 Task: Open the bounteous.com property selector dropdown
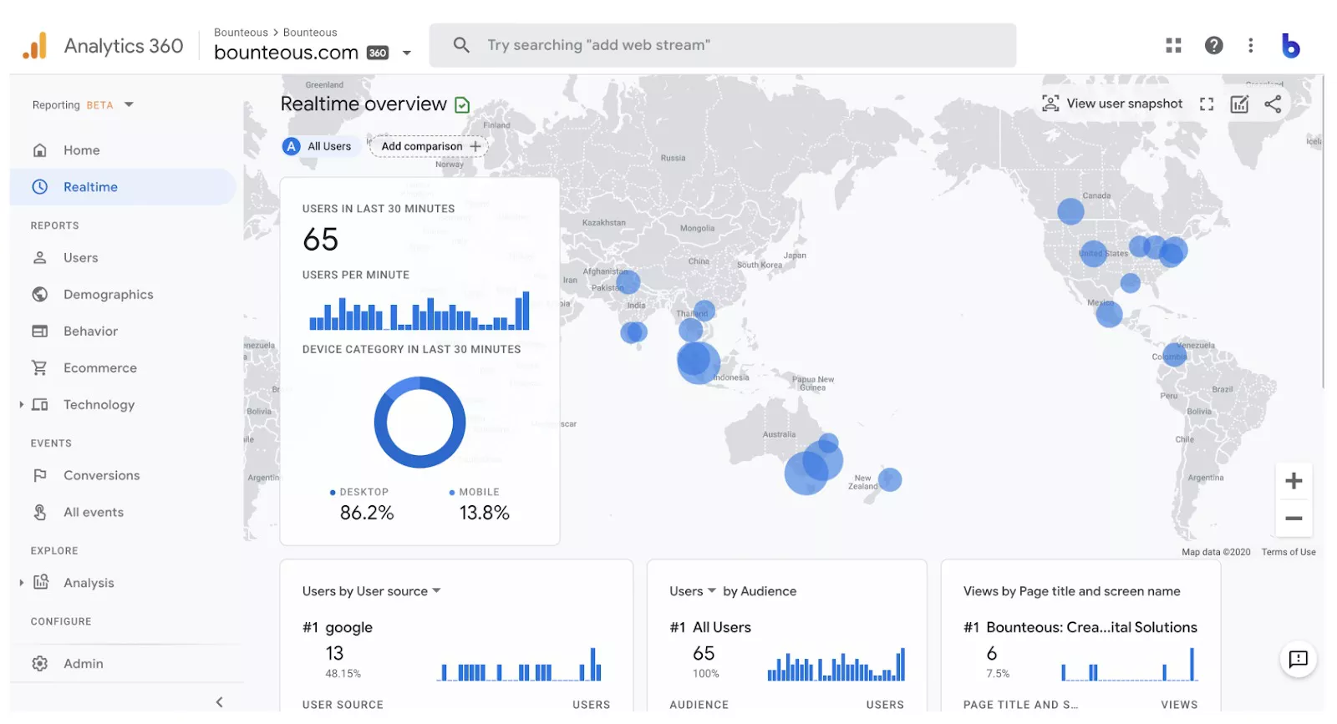pos(406,53)
